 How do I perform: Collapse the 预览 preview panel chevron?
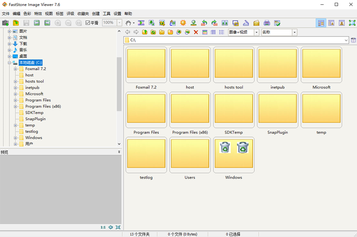click(x=119, y=152)
